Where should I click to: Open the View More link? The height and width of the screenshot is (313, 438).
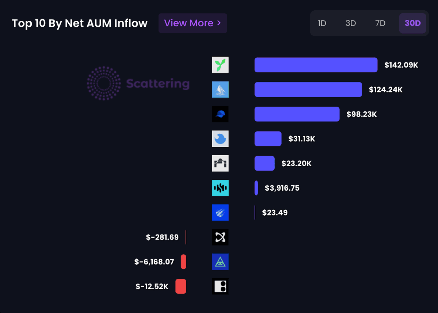[x=193, y=23]
